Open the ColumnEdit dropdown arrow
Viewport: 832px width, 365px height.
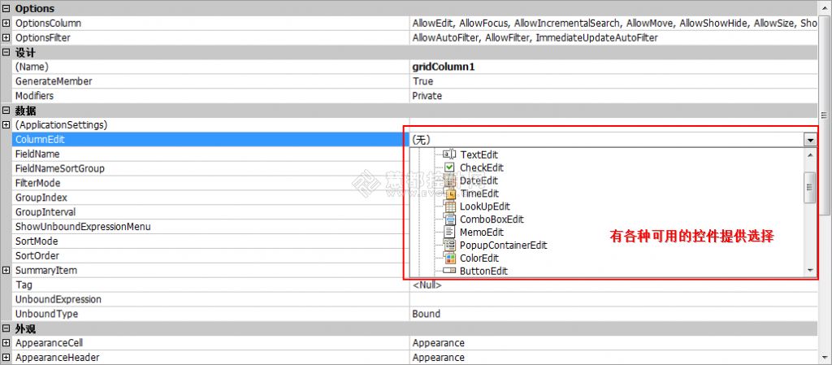pyautogui.click(x=810, y=140)
